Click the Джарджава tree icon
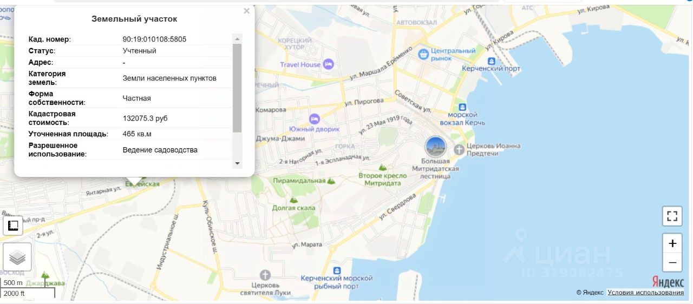 (x=45, y=276)
